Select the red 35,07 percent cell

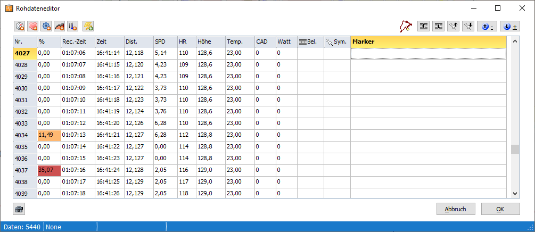[x=48, y=170]
